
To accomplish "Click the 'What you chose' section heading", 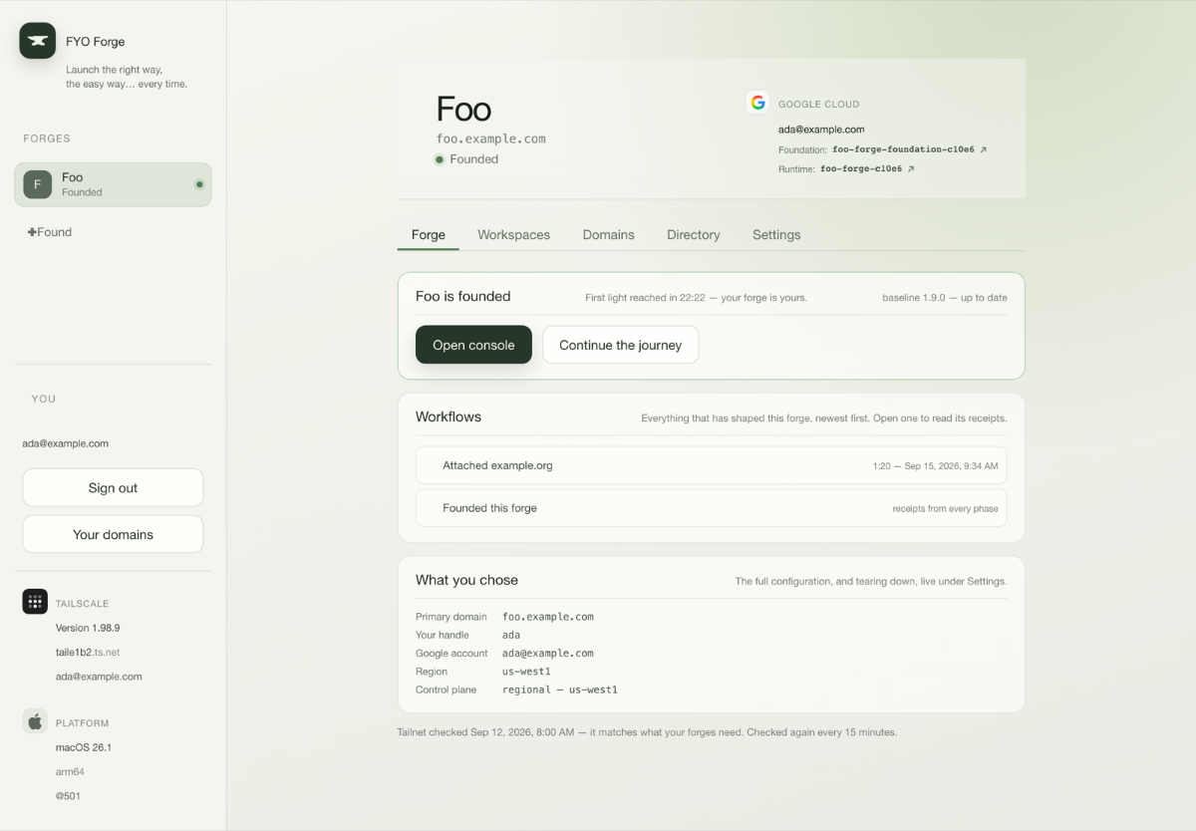I will [x=466, y=580].
